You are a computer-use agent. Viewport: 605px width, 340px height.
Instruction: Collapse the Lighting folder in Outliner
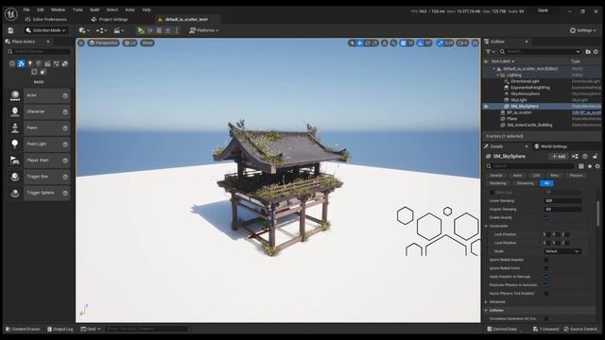click(x=498, y=76)
